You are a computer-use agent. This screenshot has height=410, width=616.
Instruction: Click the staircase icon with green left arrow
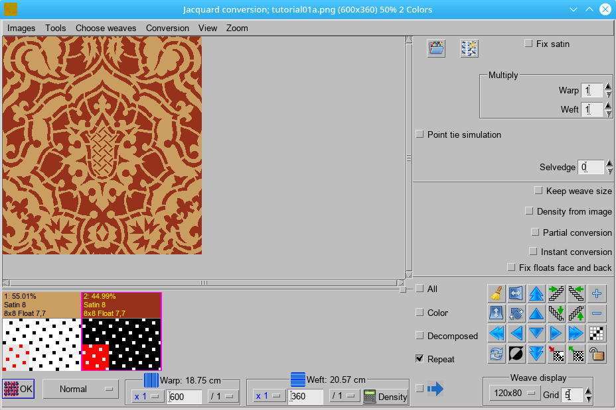click(x=576, y=293)
